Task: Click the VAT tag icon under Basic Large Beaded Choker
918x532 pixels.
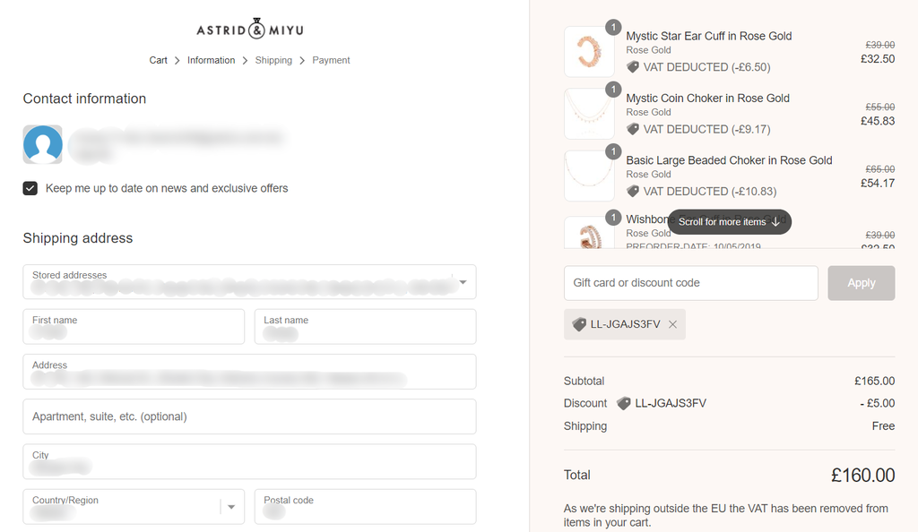Action: click(633, 191)
